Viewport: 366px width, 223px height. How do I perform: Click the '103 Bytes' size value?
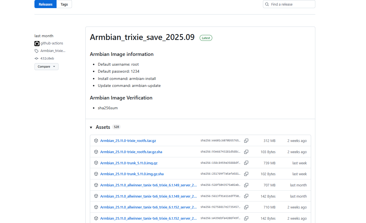tap(268, 152)
